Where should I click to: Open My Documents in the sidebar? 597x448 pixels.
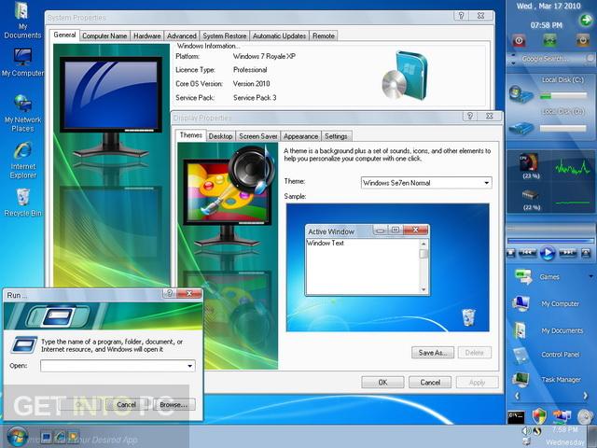pos(560,329)
